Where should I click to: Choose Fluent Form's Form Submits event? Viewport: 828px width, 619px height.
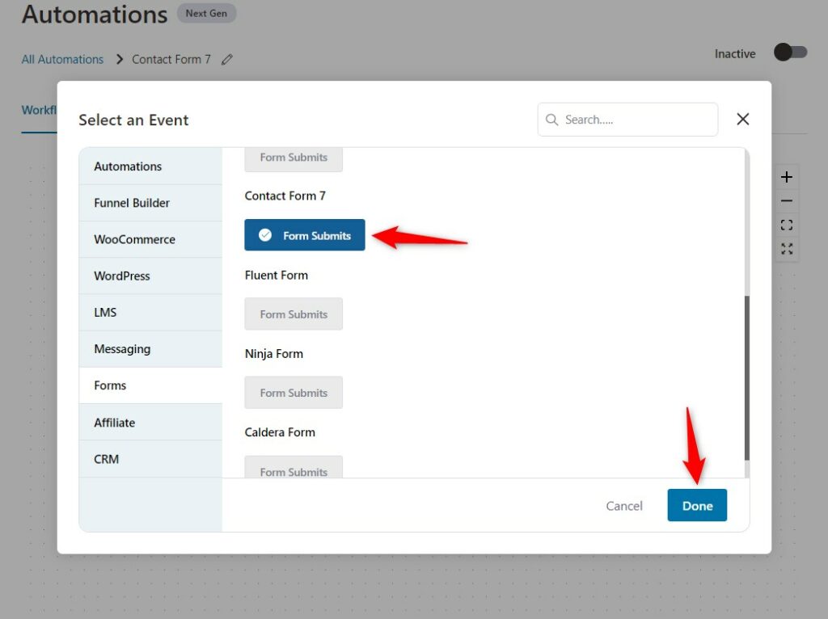click(294, 314)
